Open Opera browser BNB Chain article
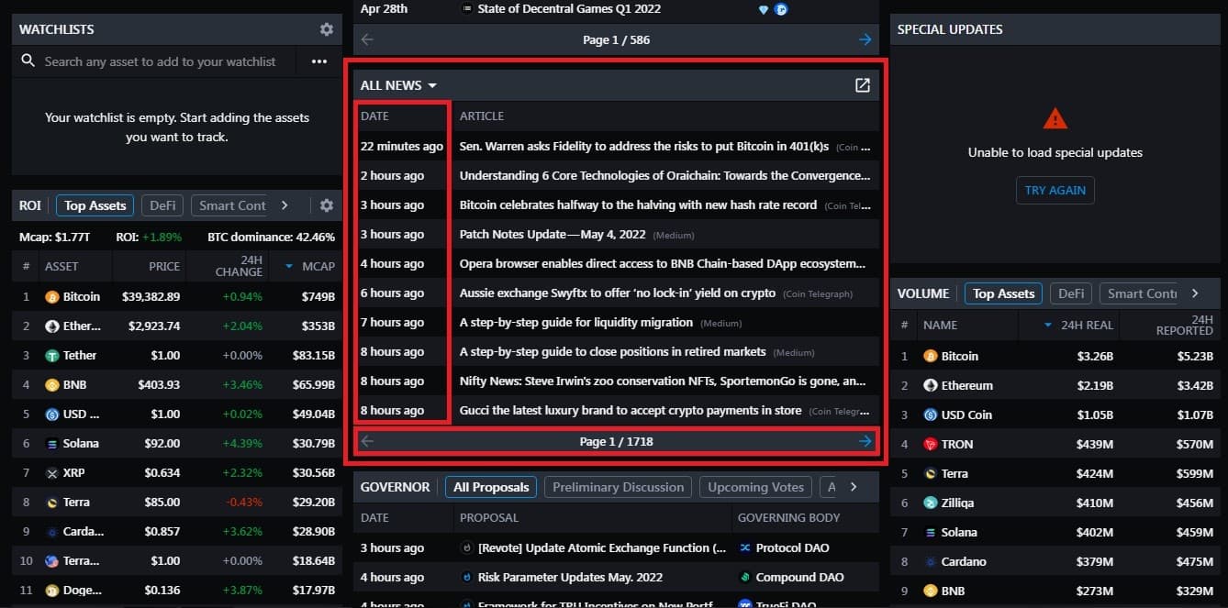The image size is (1228, 608). [663, 263]
